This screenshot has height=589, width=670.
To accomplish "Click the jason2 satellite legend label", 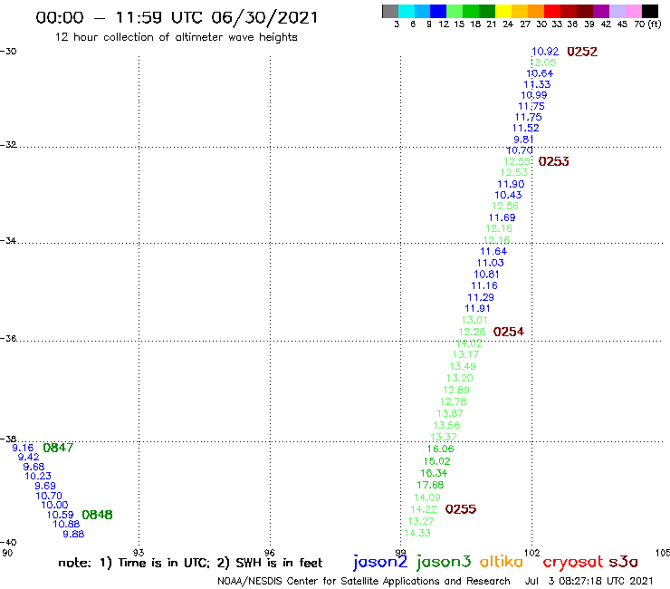I will (x=380, y=562).
